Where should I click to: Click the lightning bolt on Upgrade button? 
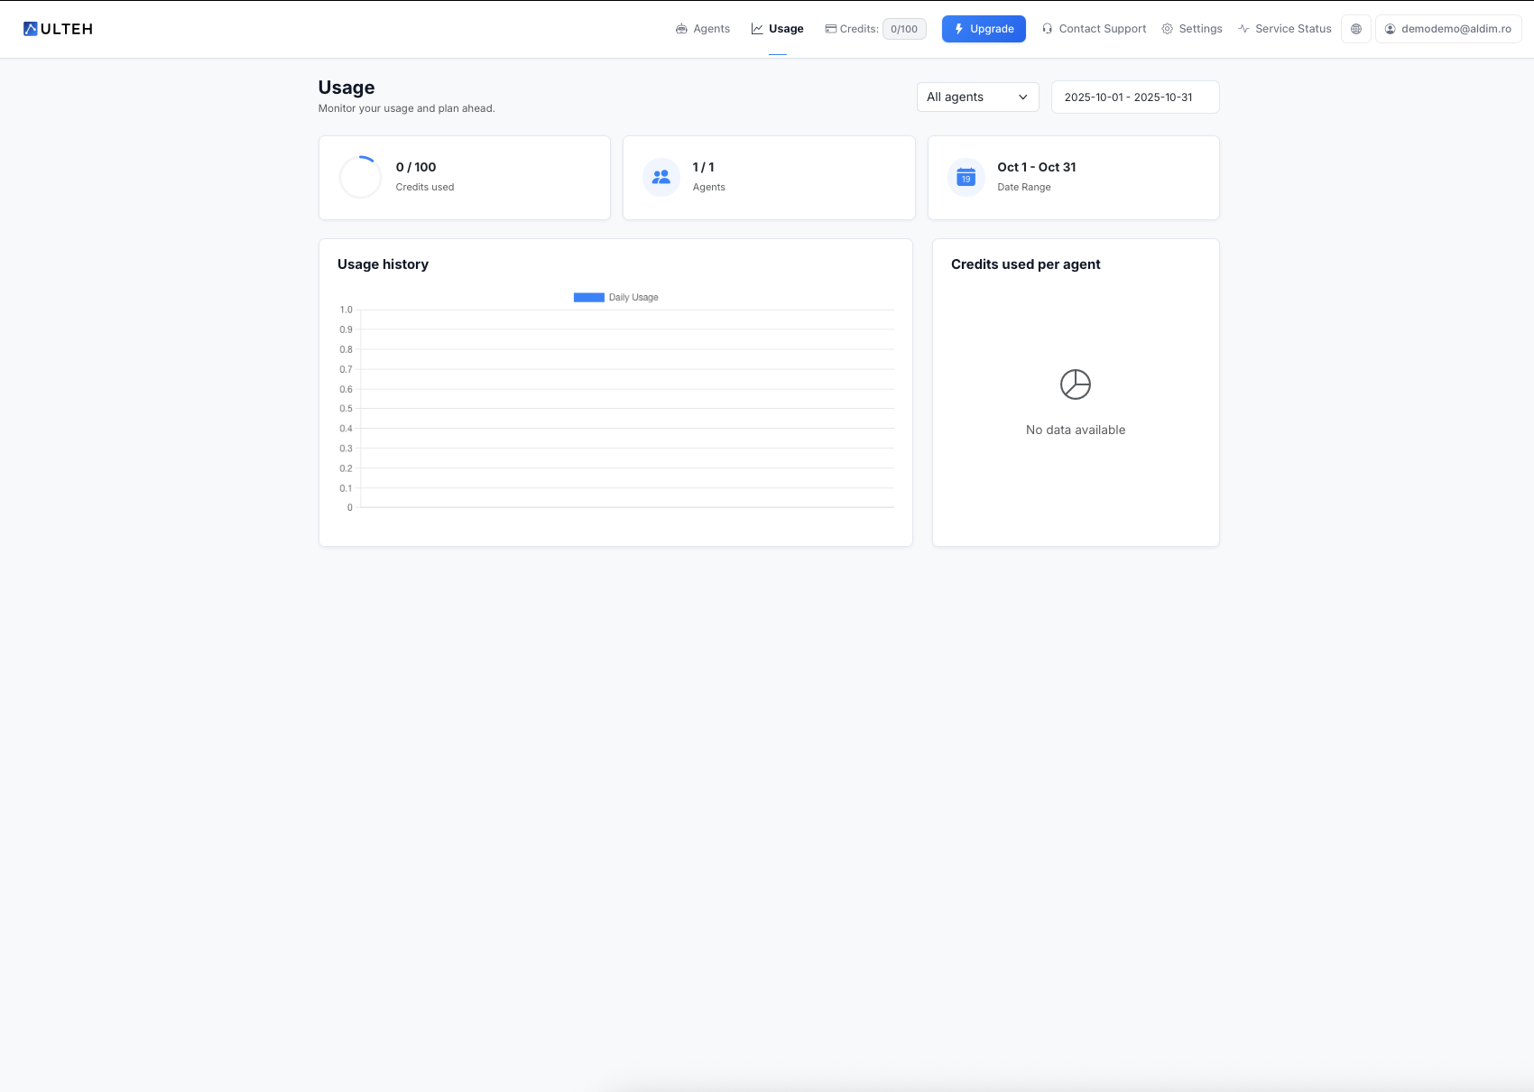pyautogui.click(x=958, y=28)
